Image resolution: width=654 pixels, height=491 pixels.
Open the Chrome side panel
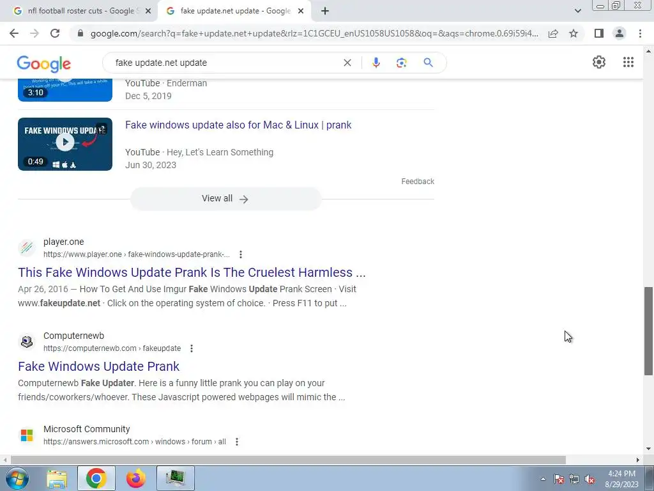pyautogui.click(x=599, y=33)
